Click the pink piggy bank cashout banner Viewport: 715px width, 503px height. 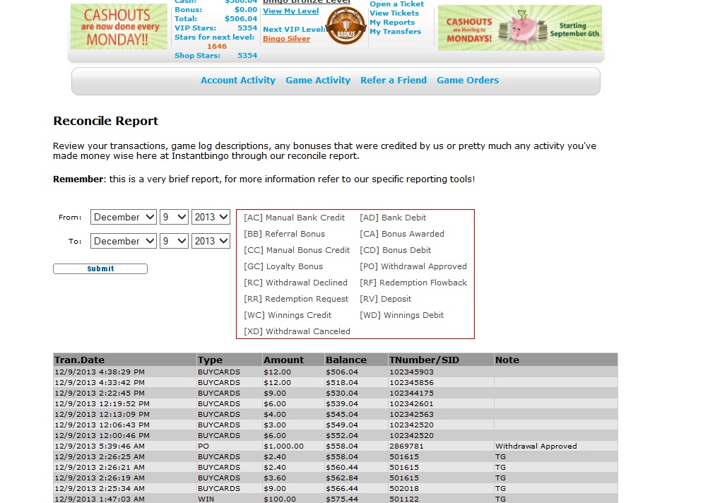pos(519,28)
